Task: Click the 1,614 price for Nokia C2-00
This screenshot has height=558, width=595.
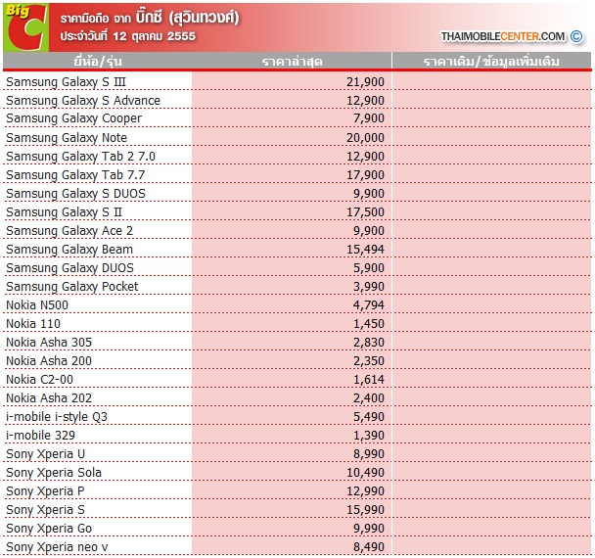Action: pos(369,380)
